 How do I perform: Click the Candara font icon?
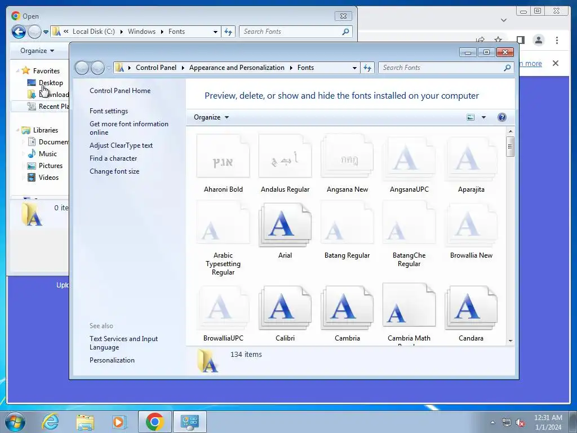(471, 307)
